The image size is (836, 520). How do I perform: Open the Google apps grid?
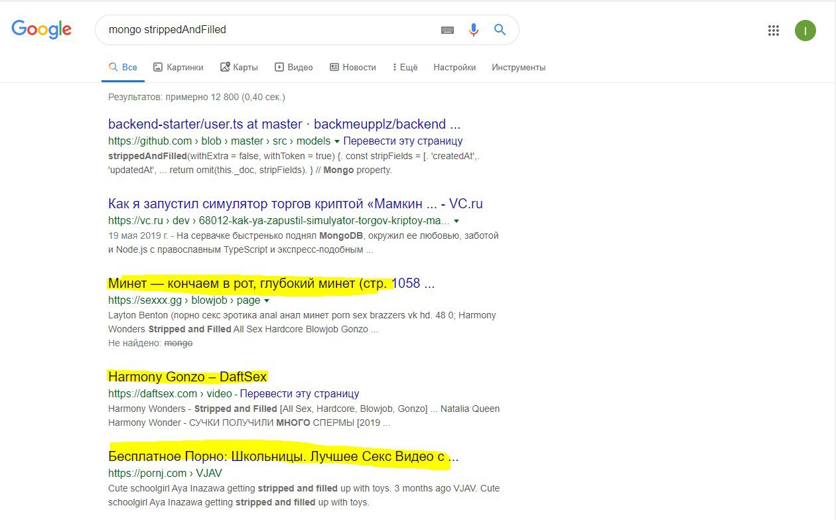(x=773, y=30)
